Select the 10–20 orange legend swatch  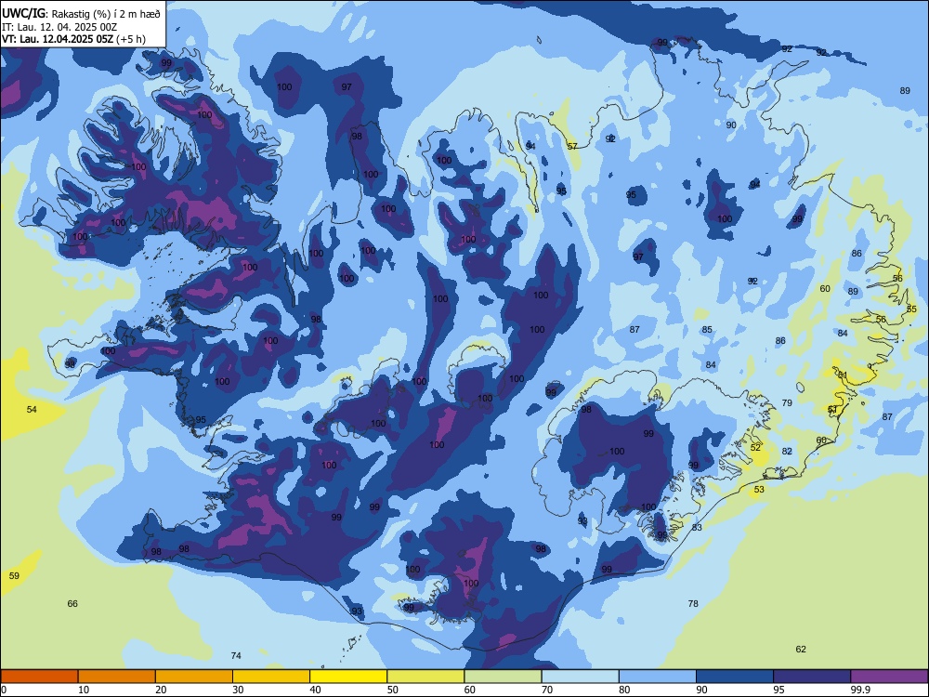pos(117,677)
